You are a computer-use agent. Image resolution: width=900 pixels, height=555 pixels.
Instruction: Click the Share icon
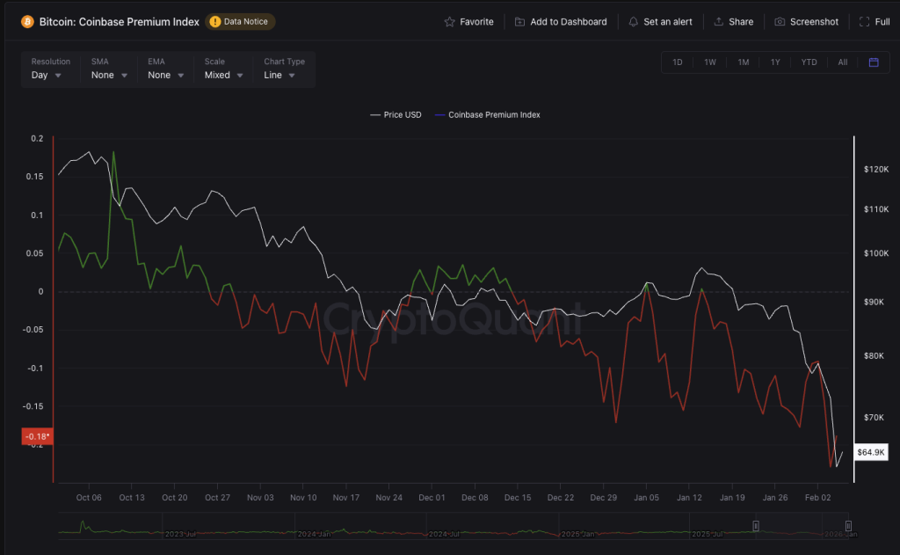pos(718,22)
